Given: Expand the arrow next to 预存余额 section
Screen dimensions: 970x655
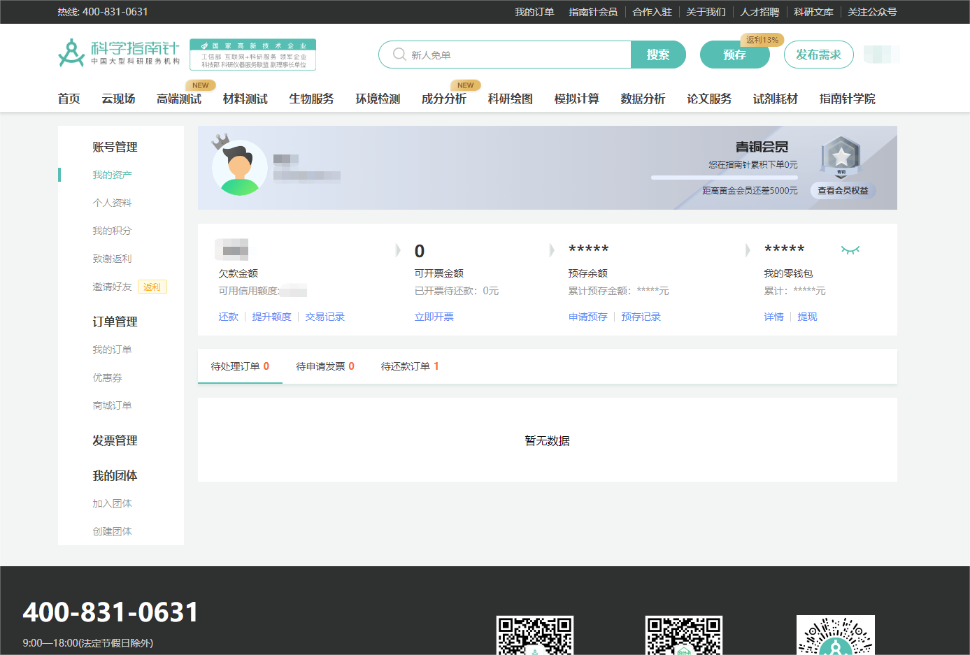Looking at the screenshot, I should [x=747, y=250].
